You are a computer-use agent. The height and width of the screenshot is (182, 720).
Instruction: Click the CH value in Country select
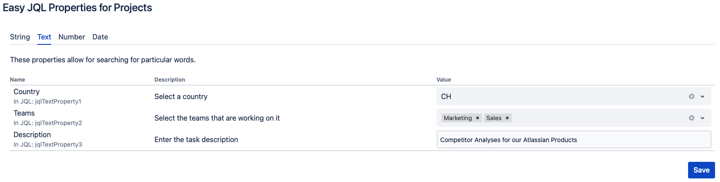click(446, 96)
